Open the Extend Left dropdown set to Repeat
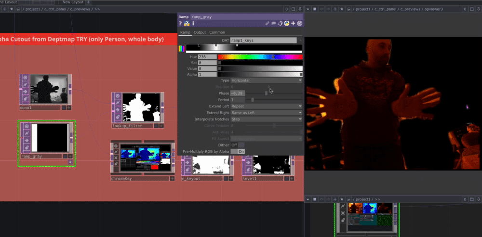The height and width of the screenshot is (237, 482). click(267, 106)
